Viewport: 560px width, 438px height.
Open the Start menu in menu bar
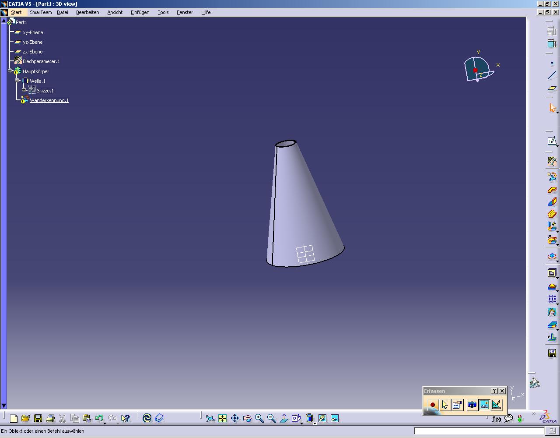[16, 12]
